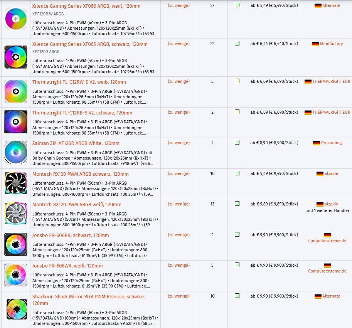Click availability box for Zalman ZM-AF120R ARGB White

click(x=237, y=142)
